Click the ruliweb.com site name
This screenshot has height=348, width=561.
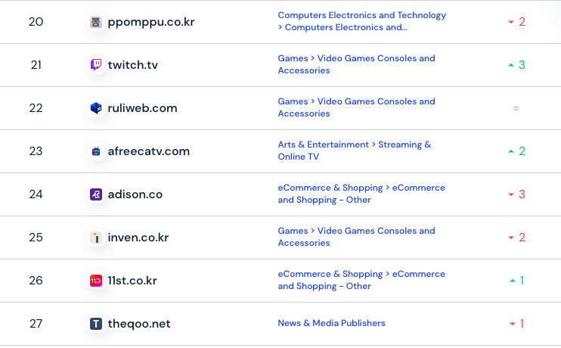tap(142, 108)
